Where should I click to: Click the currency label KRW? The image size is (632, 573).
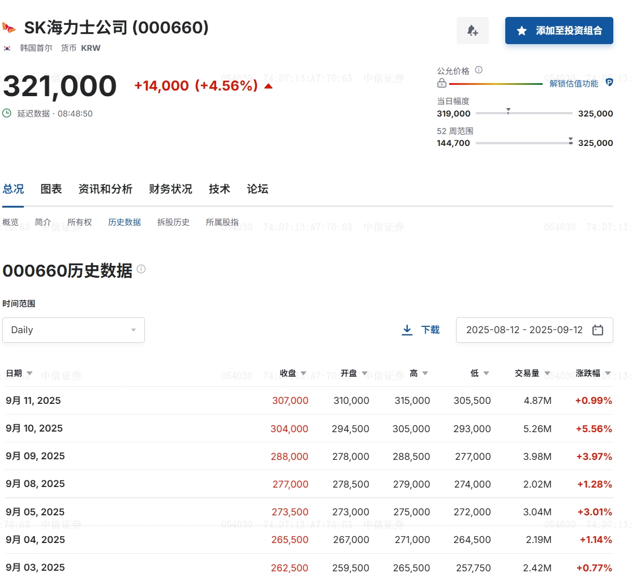tap(91, 48)
